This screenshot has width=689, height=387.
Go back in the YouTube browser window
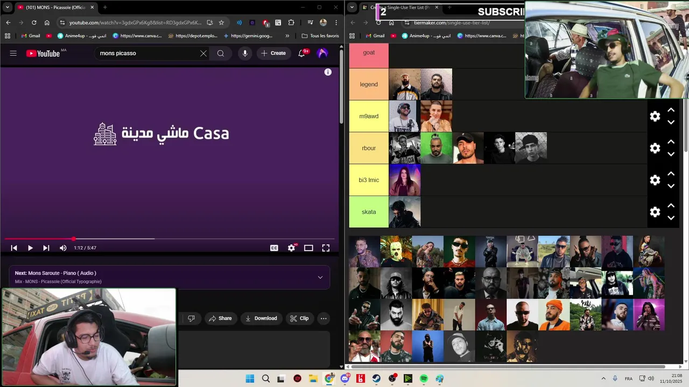8,23
